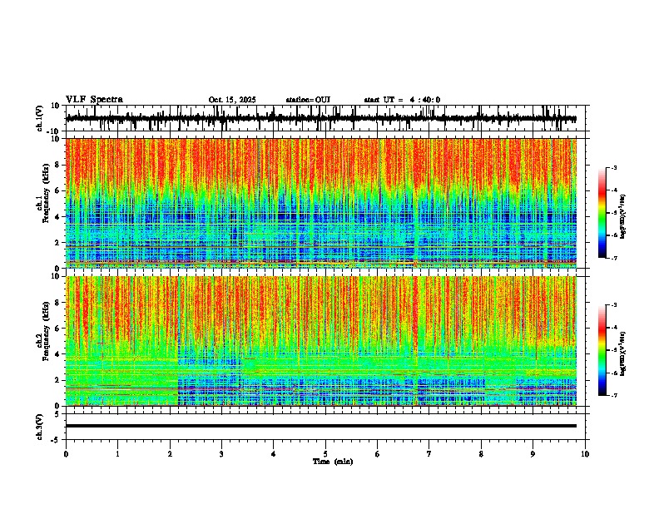Click the "VLF Spectra" plot title
The image size is (659, 509).
[x=94, y=100]
